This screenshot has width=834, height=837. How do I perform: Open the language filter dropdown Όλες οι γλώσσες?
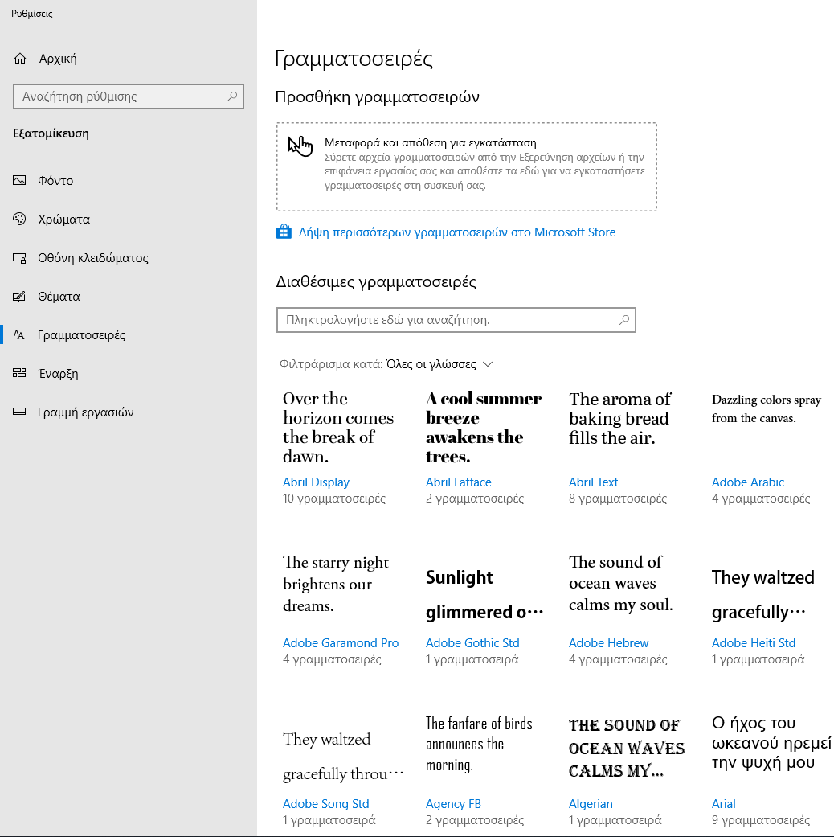coord(431,364)
